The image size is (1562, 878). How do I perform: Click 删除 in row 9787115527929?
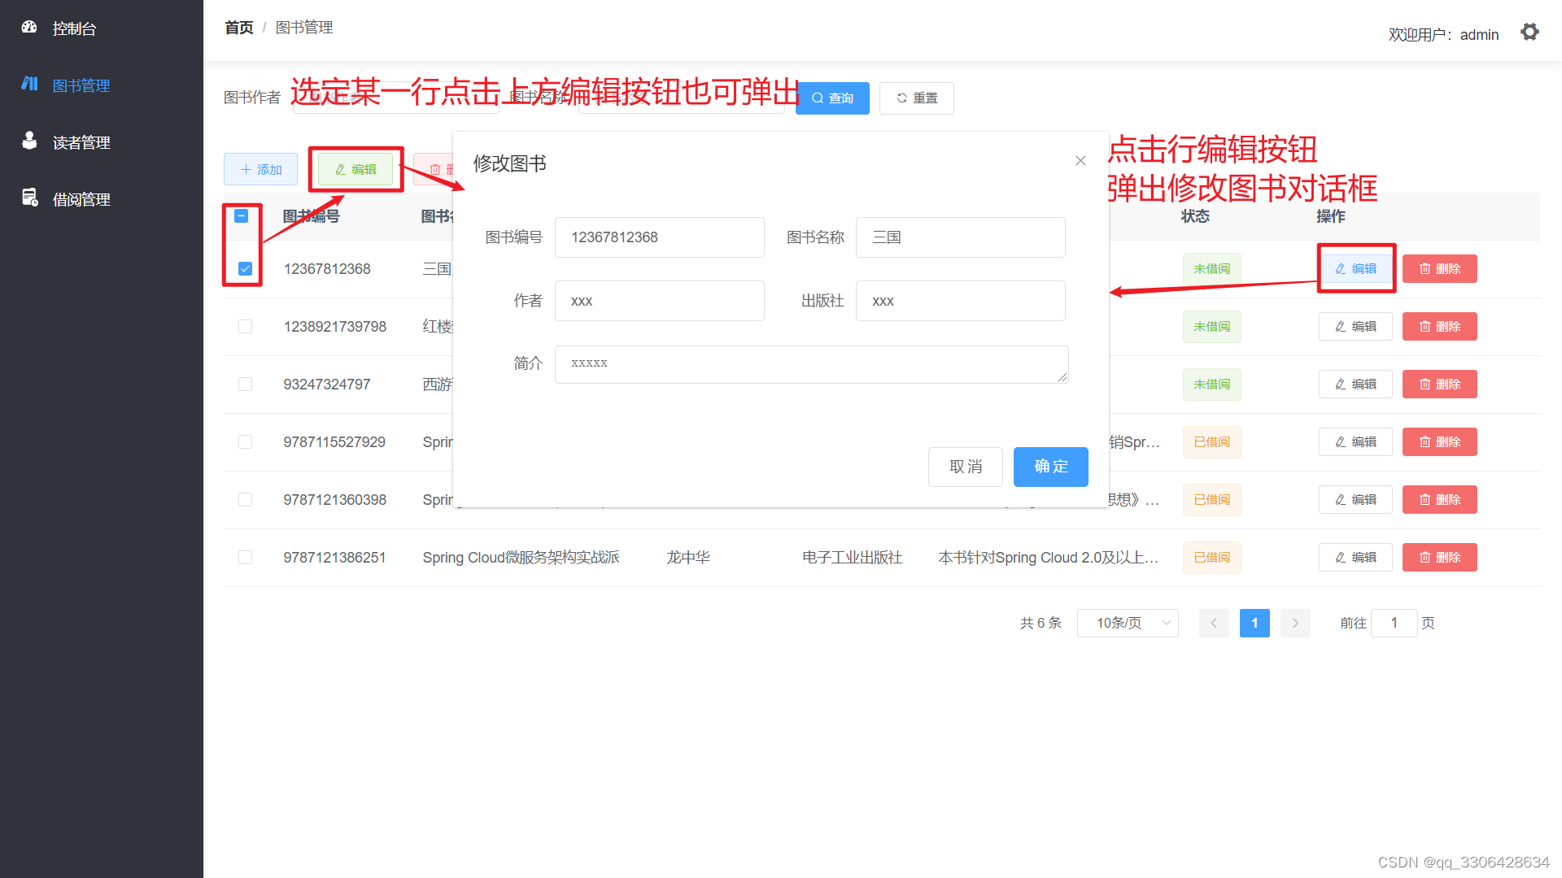pyautogui.click(x=1440, y=442)
